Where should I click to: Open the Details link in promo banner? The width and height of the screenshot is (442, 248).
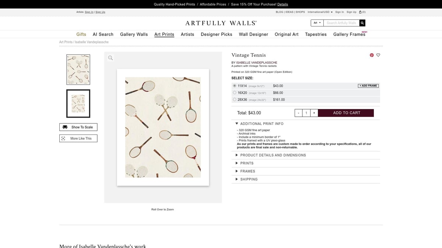[283, 4]
